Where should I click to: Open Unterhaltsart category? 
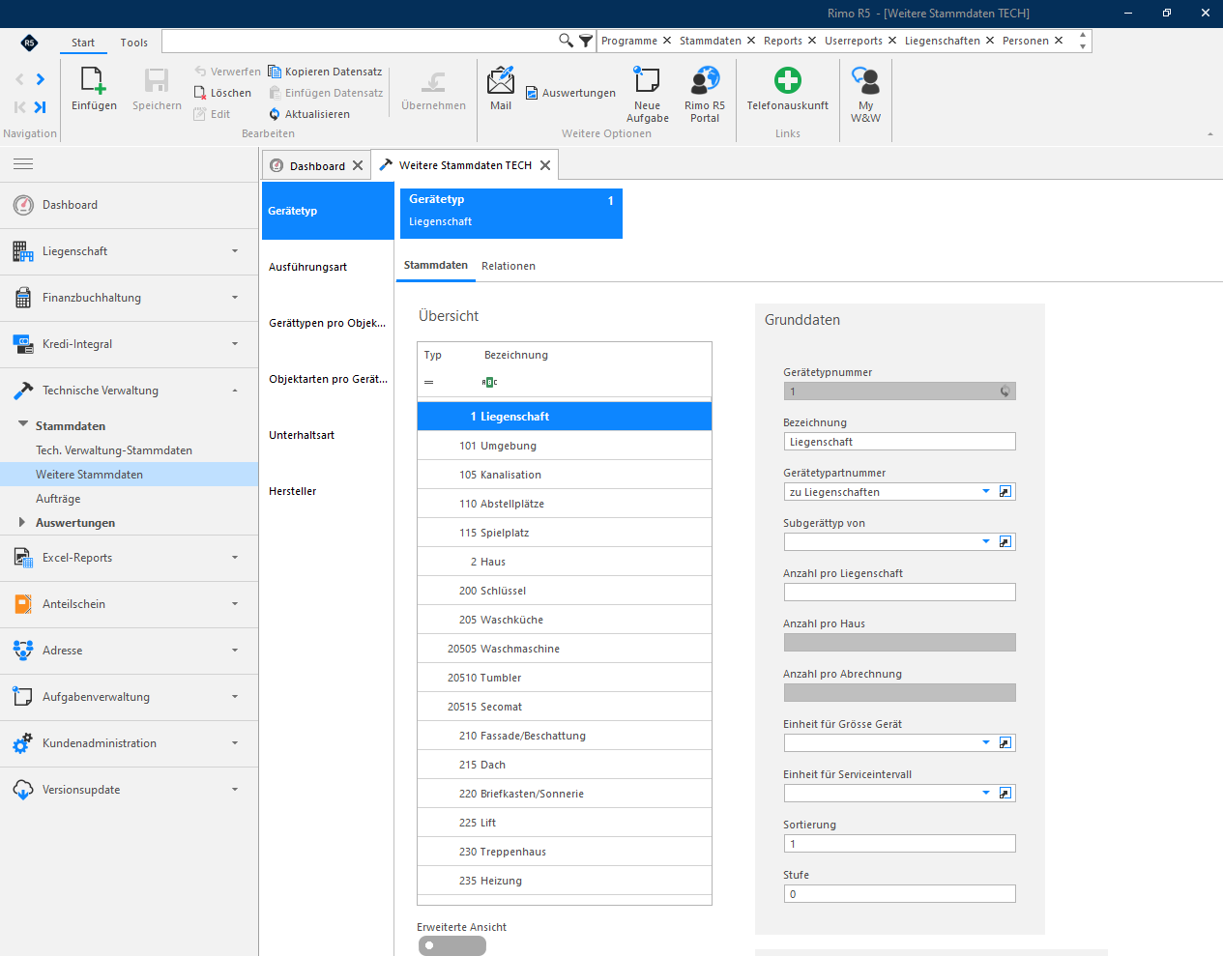(x=328, y=435)
